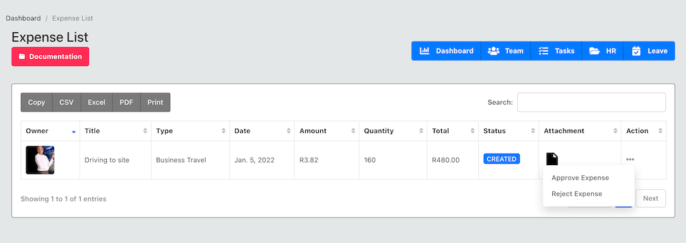Sort by Date column
The height and width of the screenshot is (243, 686).
[262, 131]
